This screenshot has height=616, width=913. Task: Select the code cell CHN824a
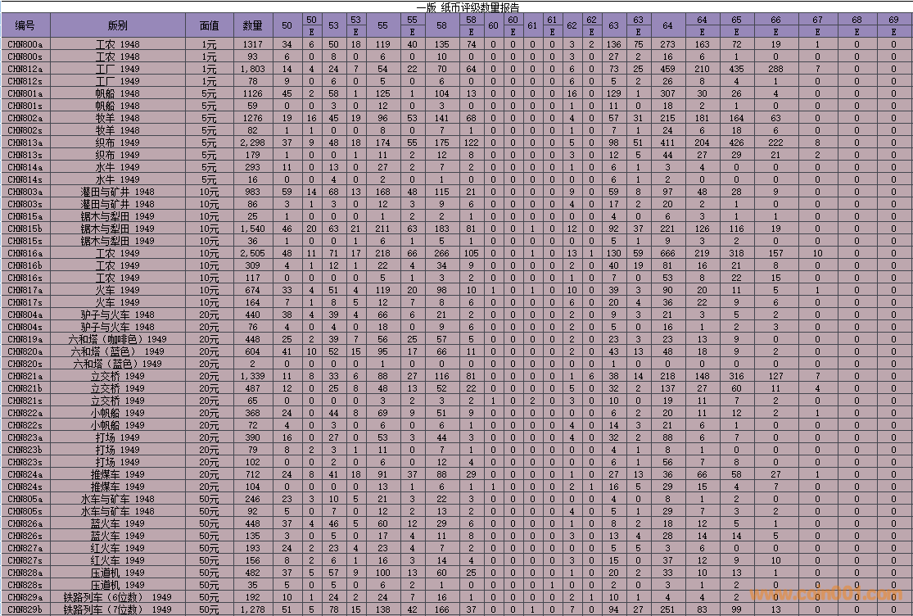[25, 474]
